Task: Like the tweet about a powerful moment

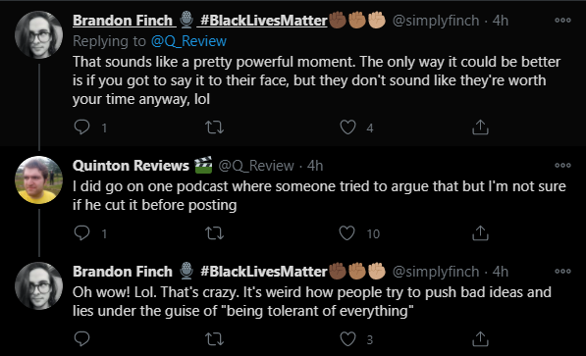Action: pyautogui.click(x=347, y=127)
